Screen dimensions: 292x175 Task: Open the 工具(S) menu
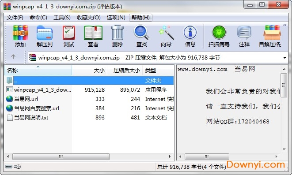point(62,18)
